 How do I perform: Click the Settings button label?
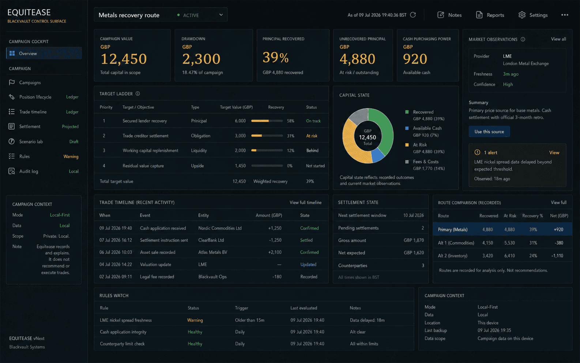pos(538,15)
